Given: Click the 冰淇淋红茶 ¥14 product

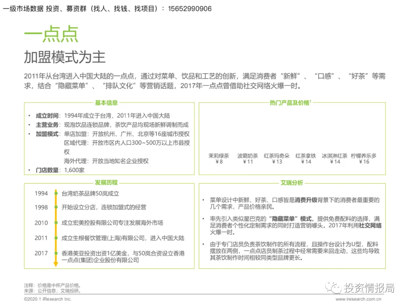Looking at the screenshot, I should tap(335, 158).
